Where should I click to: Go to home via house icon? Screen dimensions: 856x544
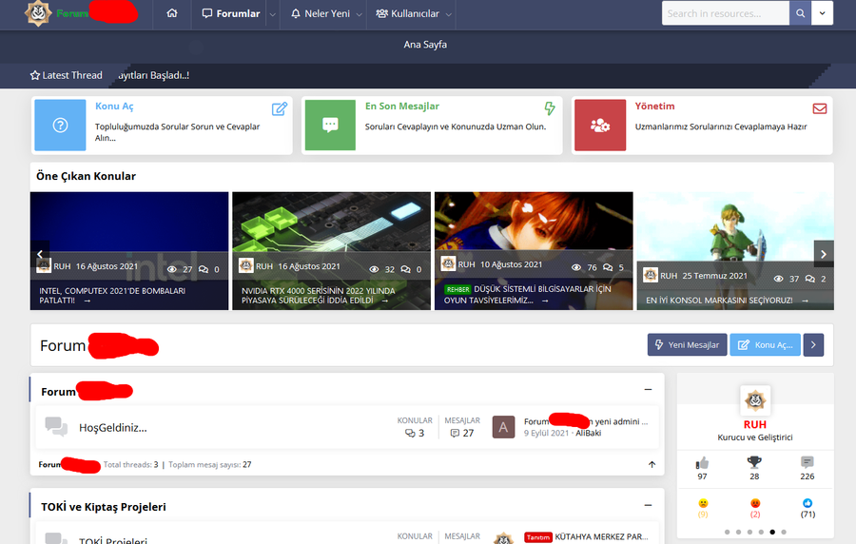pyautogui.click(x=172, y=13)
